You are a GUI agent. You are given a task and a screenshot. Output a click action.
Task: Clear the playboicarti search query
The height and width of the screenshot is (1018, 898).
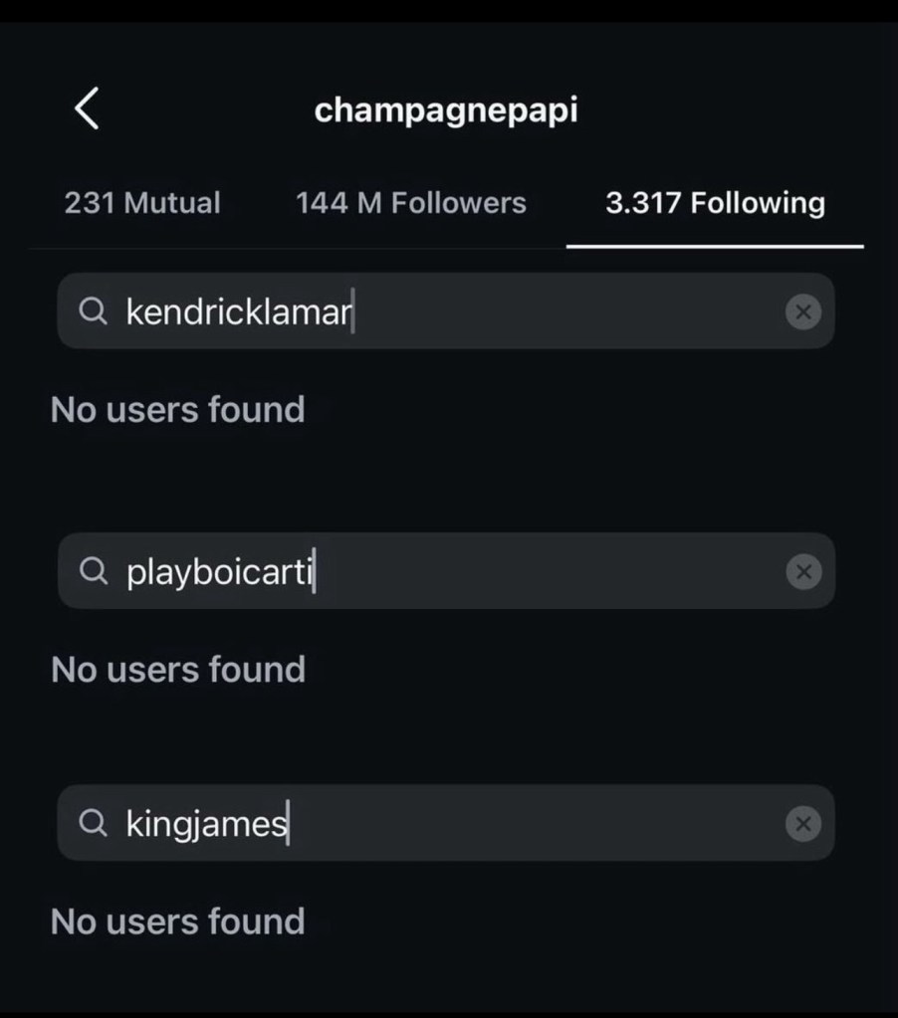[x=802, y=571]
